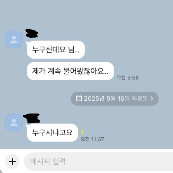Select the 제가 계속 물어봤잖아요.. message bubble
173x173 pixels.
pyautogui.click(x=71, y=71)
